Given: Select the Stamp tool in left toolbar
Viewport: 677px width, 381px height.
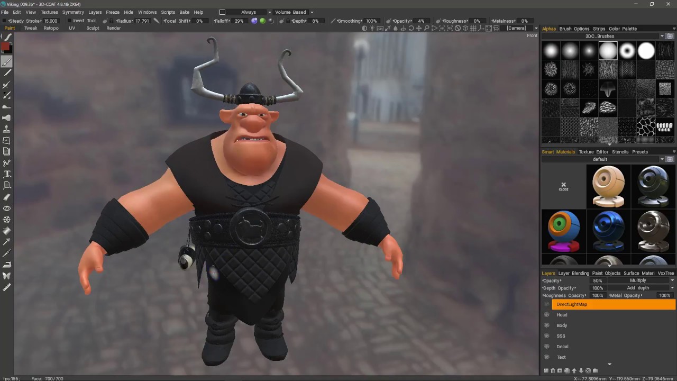Looking at the screenshot, I should pyautogui.click(x=7, y=129).
